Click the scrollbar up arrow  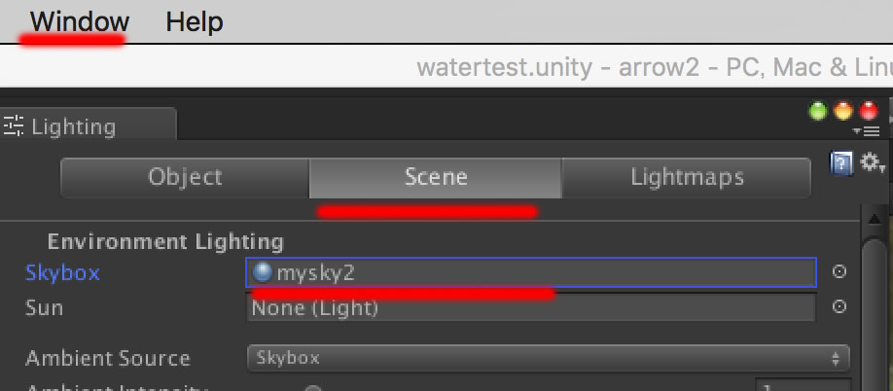(x=875, y=220)
